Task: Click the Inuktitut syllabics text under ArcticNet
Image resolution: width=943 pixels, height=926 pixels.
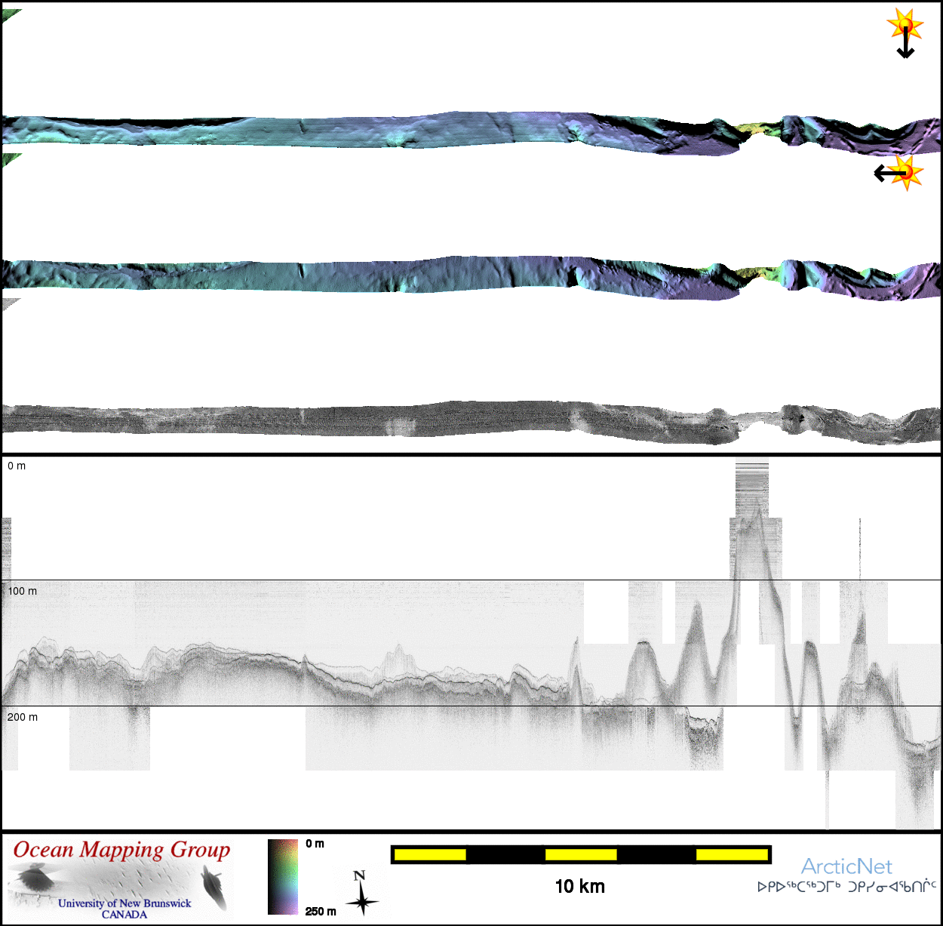Action: click(846, 888)
